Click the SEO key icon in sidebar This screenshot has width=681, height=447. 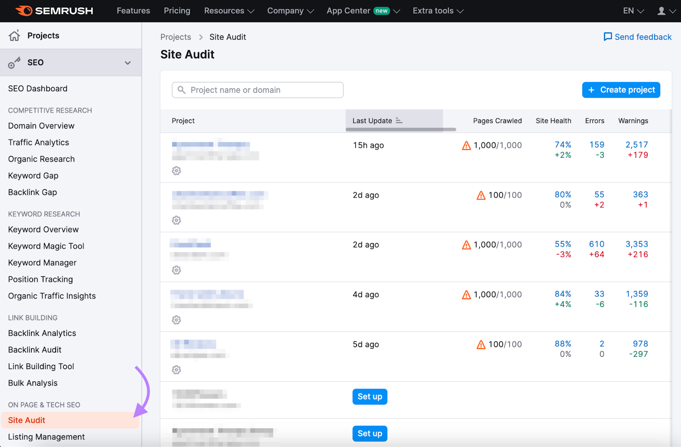click(14, 62)
